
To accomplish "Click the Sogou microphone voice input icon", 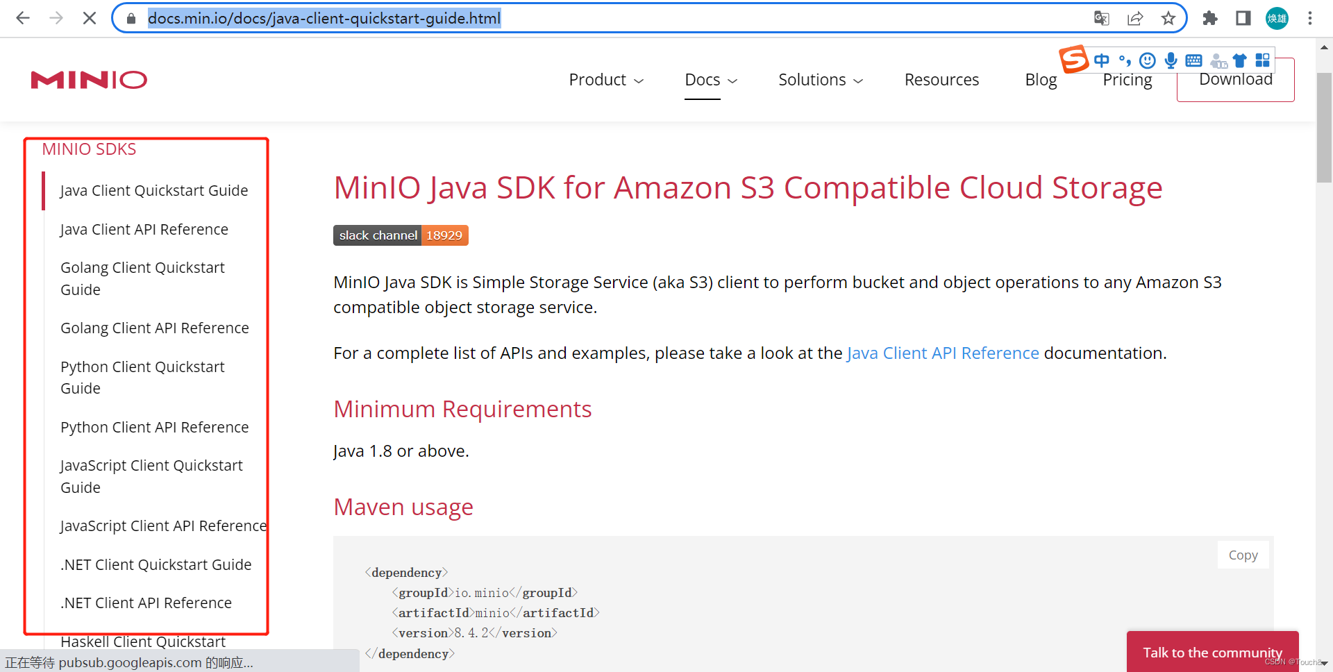I will click(x=1171, y=60).
